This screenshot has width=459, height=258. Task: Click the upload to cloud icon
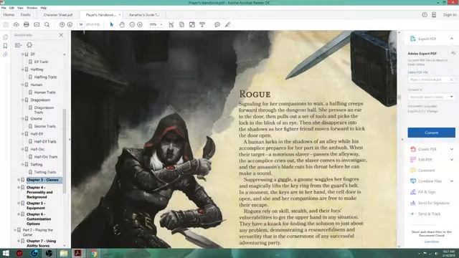pyautogui.click(x=16, y=24)
